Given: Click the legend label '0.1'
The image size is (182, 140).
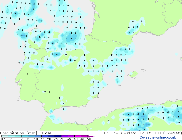Looking at the screenshot, I should [x=3, y=139].
